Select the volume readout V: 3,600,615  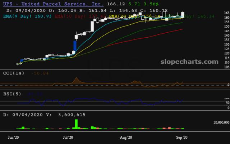(x=66, y=115)
